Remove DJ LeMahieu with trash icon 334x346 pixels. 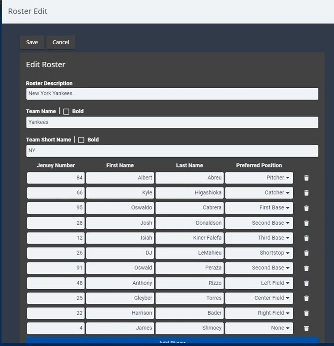[x=306, y=253]
